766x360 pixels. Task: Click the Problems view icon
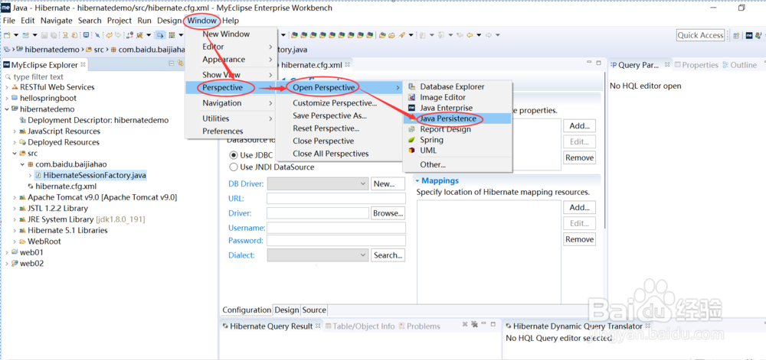point(402,326)
